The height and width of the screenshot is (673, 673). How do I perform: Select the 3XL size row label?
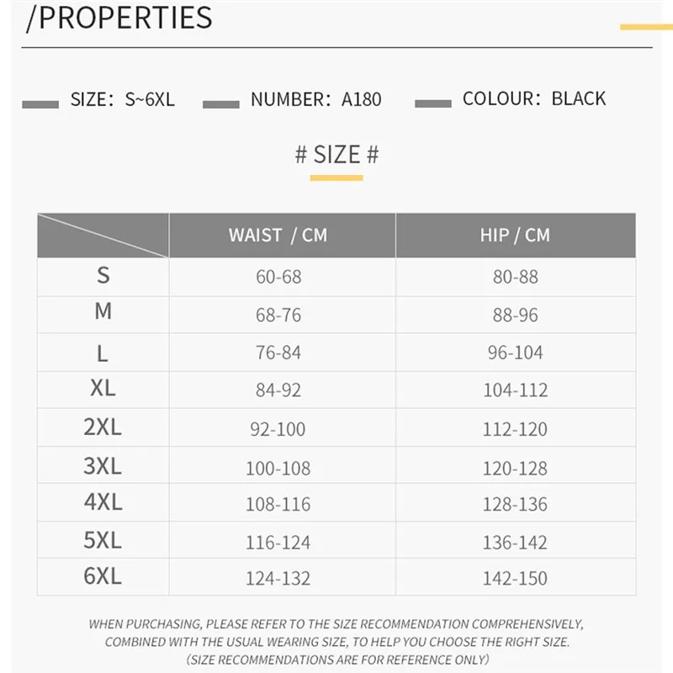click(x=103, y=465)
